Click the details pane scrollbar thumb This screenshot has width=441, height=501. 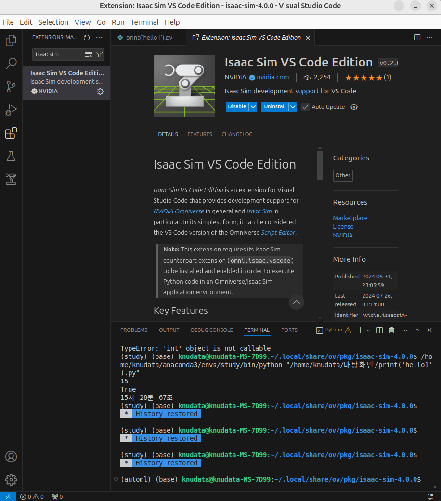[320, 165]
